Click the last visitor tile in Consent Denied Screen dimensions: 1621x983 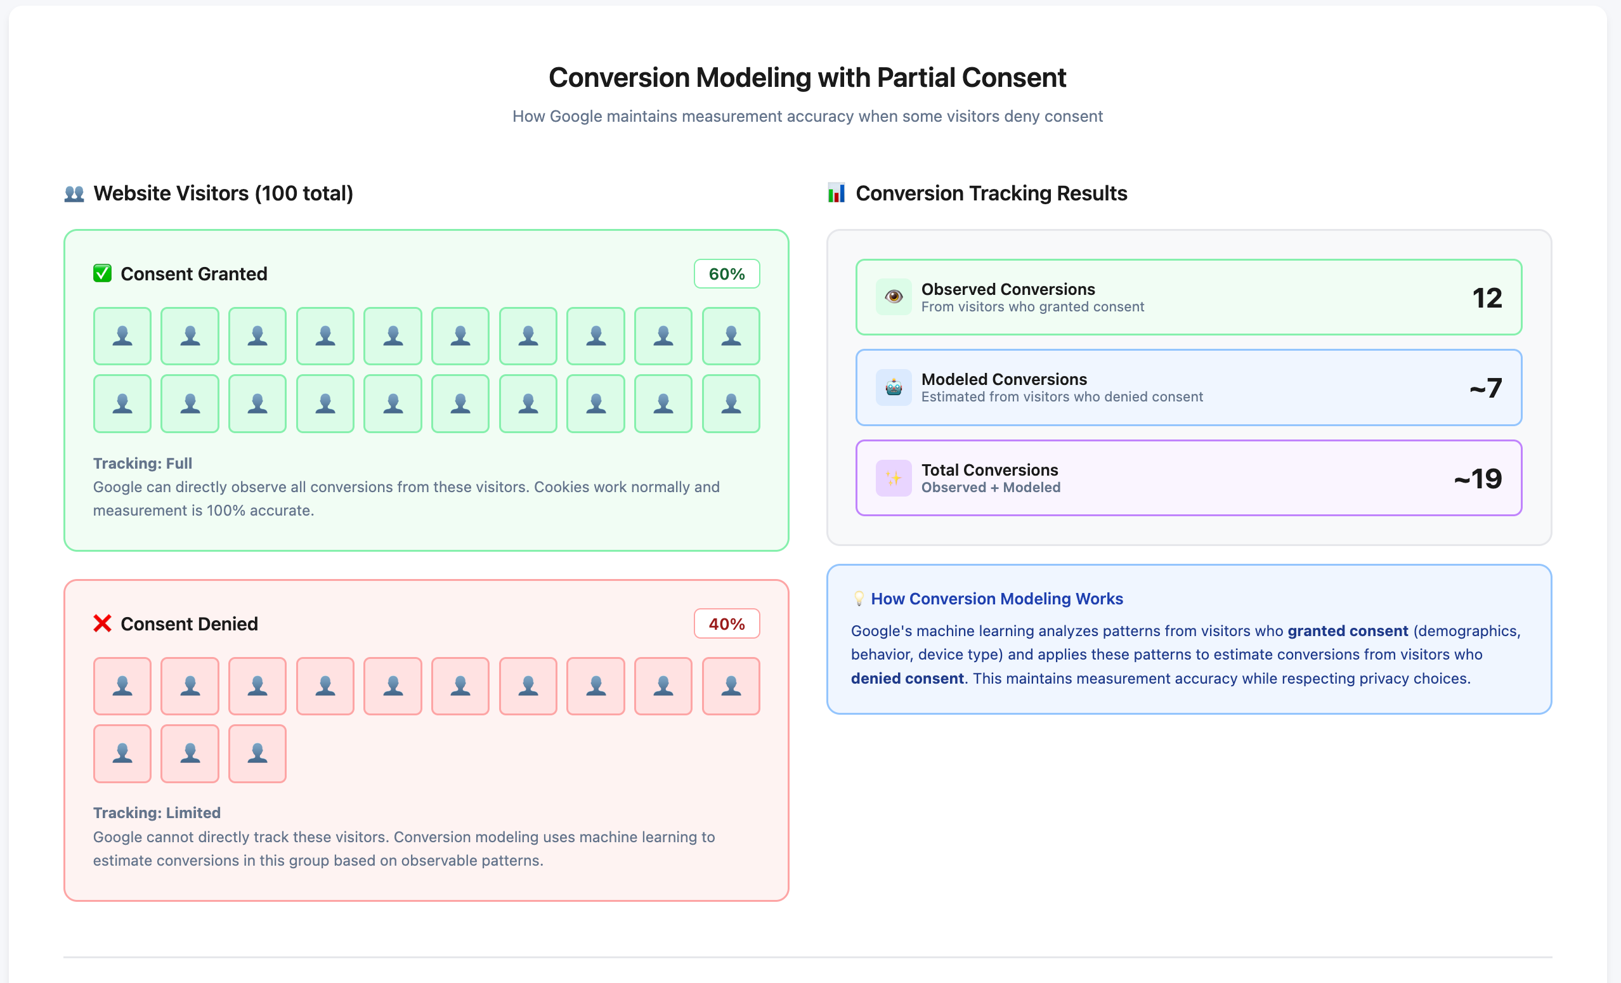[257, 753]
